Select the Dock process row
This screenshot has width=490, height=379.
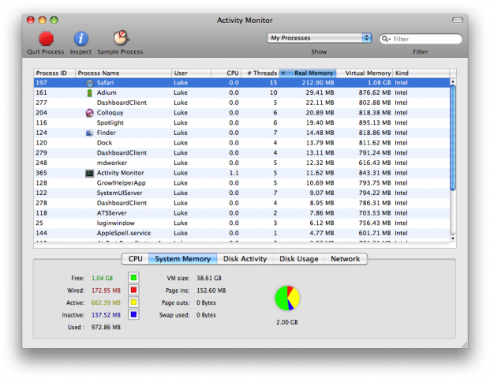click(x=241, y=143)
